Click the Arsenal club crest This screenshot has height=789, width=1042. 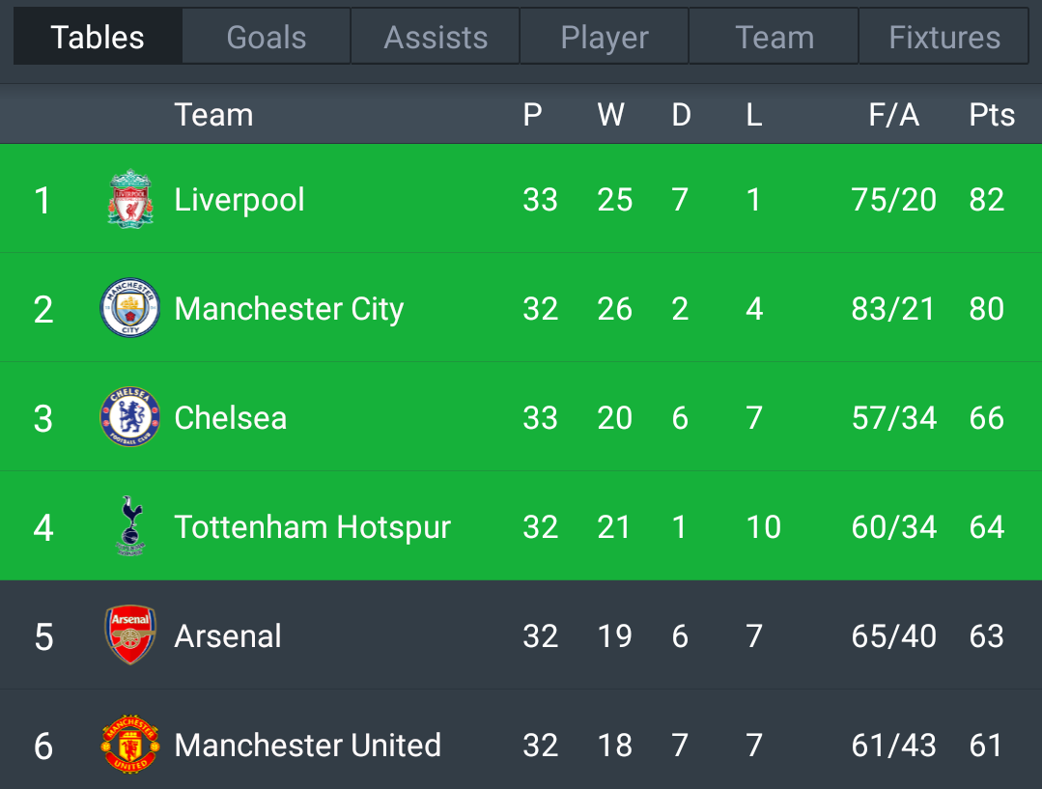[x=130, y=634]
